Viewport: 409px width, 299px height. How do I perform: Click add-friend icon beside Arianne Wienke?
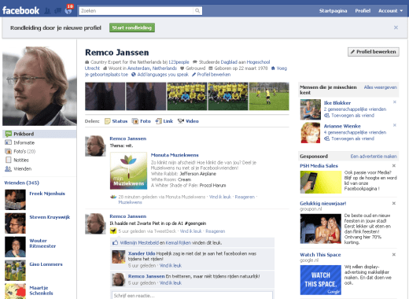coord(326,138)
